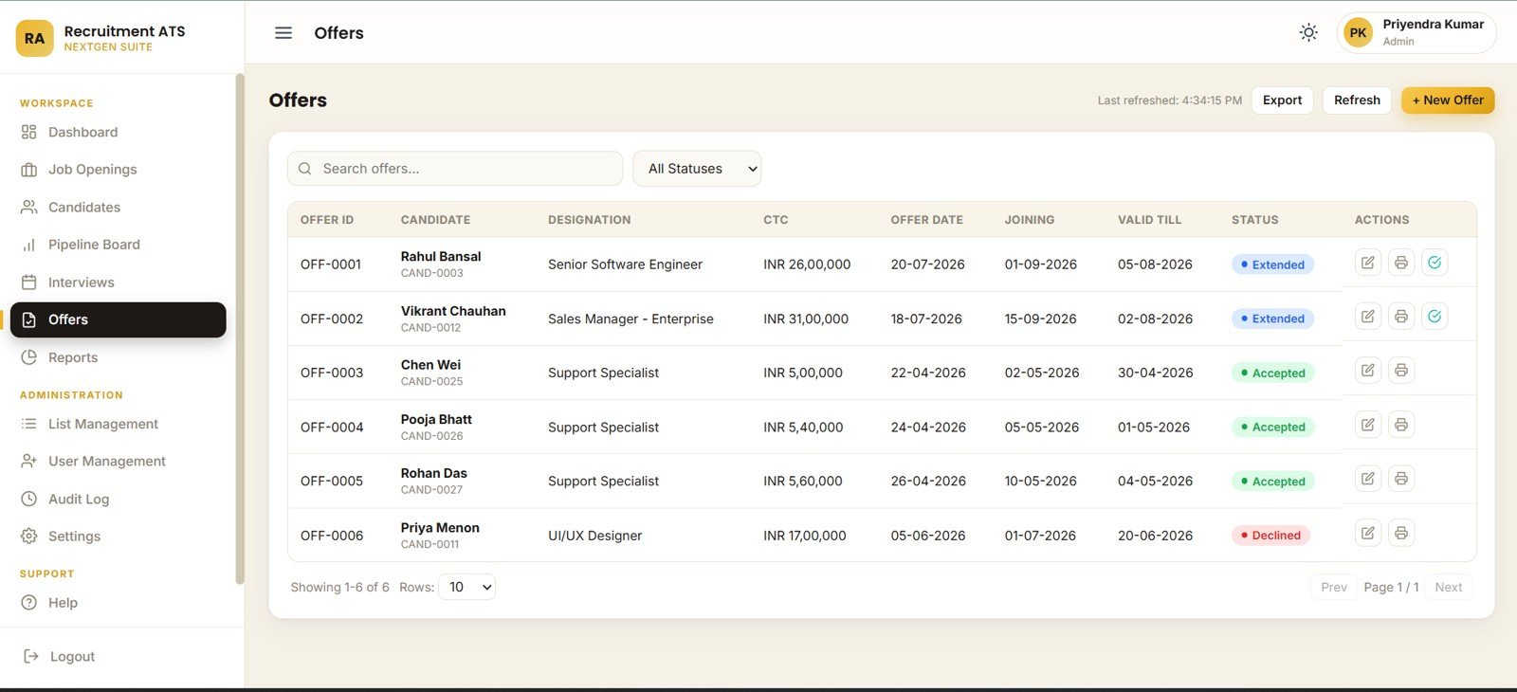Print offer OFF-0004
Viewport: 1517px width, 692px height.
[x=1401, y=425]
